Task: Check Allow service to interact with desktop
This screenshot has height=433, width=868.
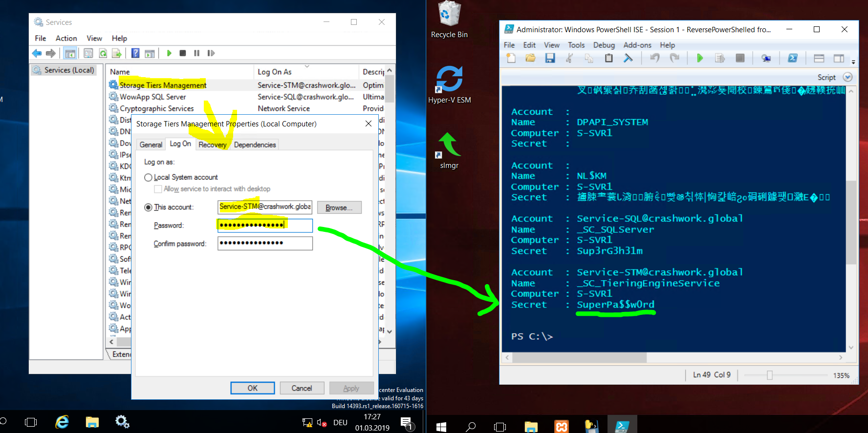Action: tap(158, 189)
